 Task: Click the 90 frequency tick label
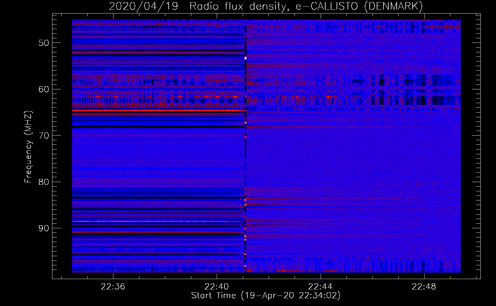[44, 229]
